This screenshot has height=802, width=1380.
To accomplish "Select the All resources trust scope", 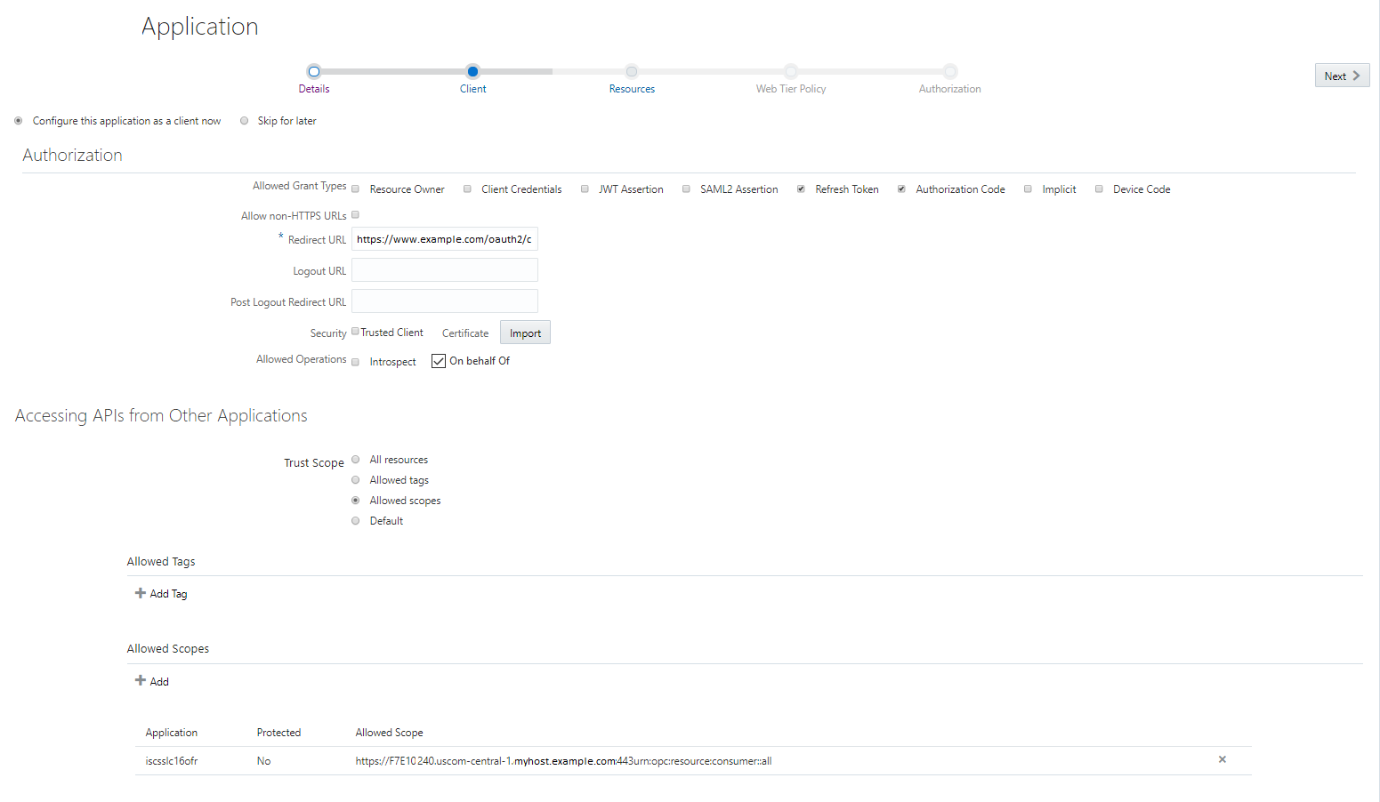I will click(x=355, y=459).
